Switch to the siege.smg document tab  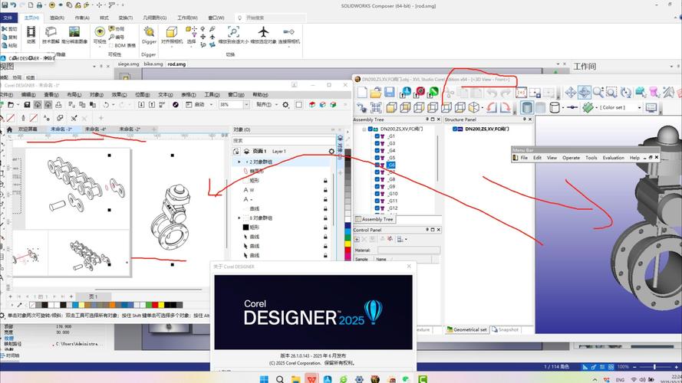point(128,64)
